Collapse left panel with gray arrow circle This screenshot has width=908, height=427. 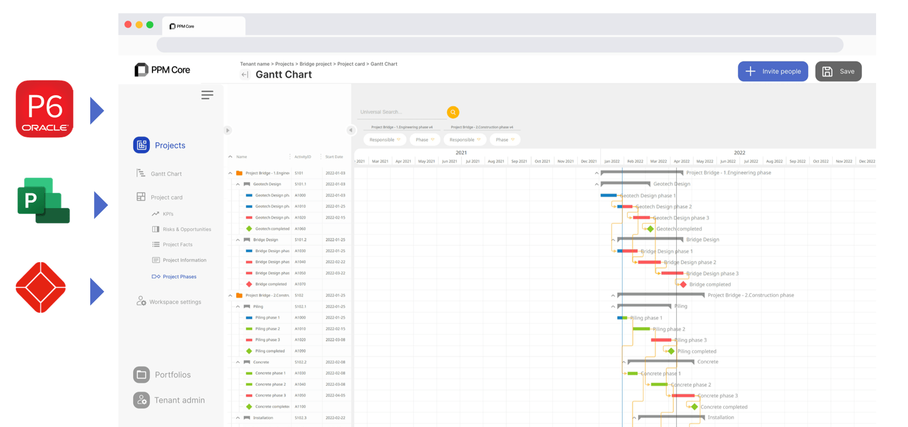click(x=228, y=130)
